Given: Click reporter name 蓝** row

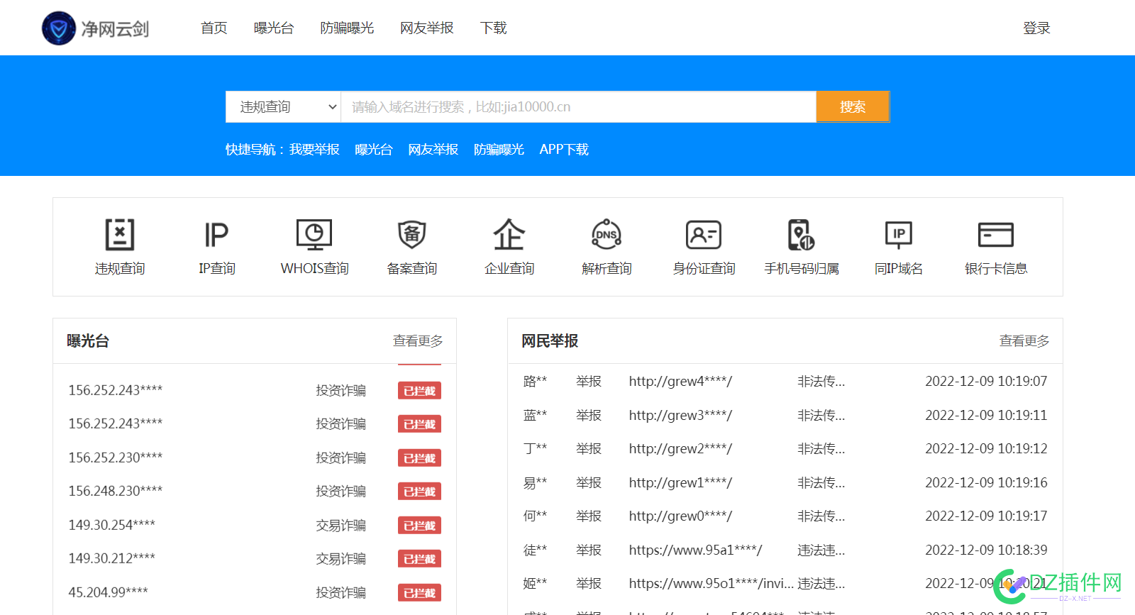Looking at the screenshot, I should point(535,416).
